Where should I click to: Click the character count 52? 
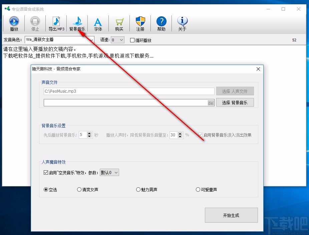294,40
